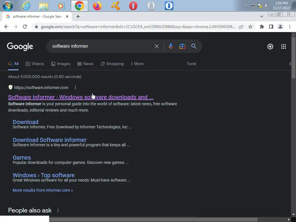Switch to Google Chrome taskbar button
The width and height of the screenshot is (296, 222).
79,6
